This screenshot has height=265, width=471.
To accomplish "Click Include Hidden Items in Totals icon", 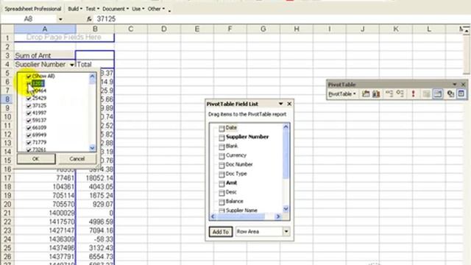I will 426,94.
